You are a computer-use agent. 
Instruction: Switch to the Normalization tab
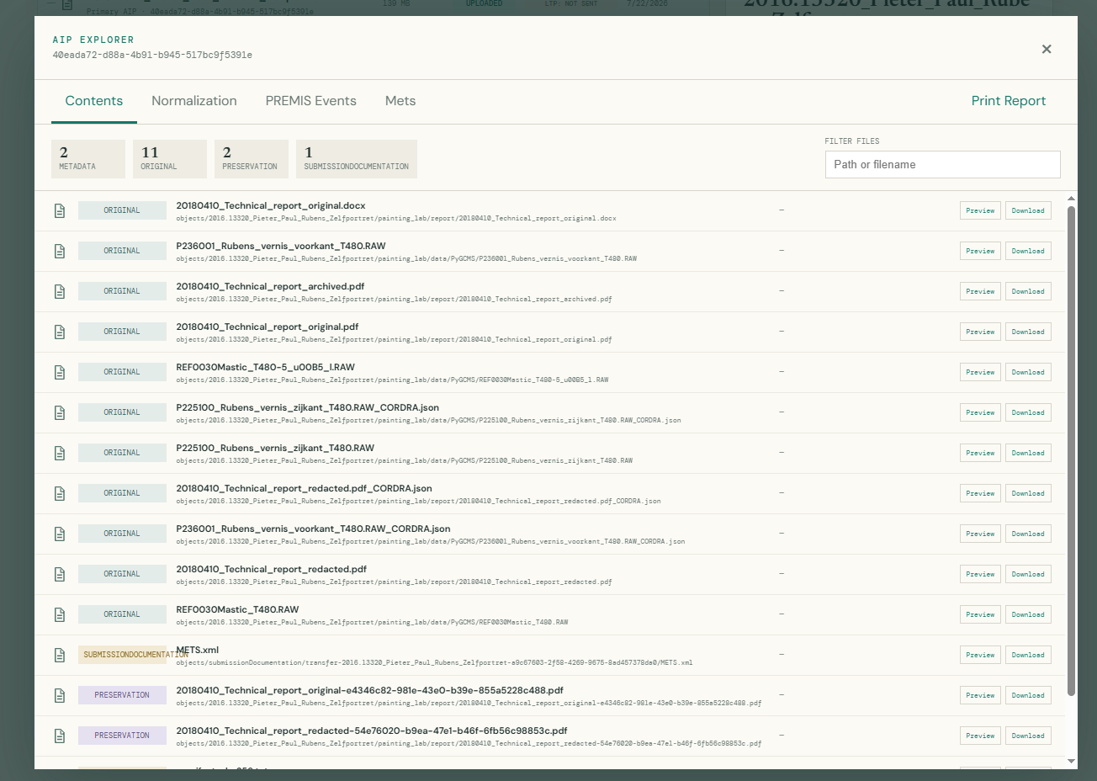click(x=194, y=101)
